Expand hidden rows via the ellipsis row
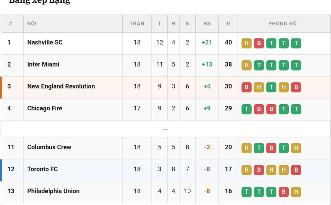Viewport: 331px width, 205px height. click(x=165, y=129)
